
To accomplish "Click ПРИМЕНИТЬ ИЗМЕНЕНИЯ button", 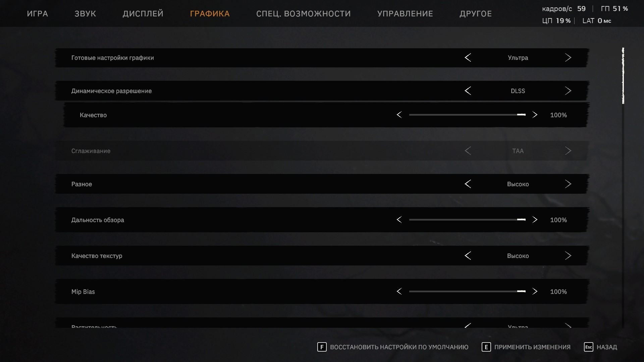I will pos(532,347).
